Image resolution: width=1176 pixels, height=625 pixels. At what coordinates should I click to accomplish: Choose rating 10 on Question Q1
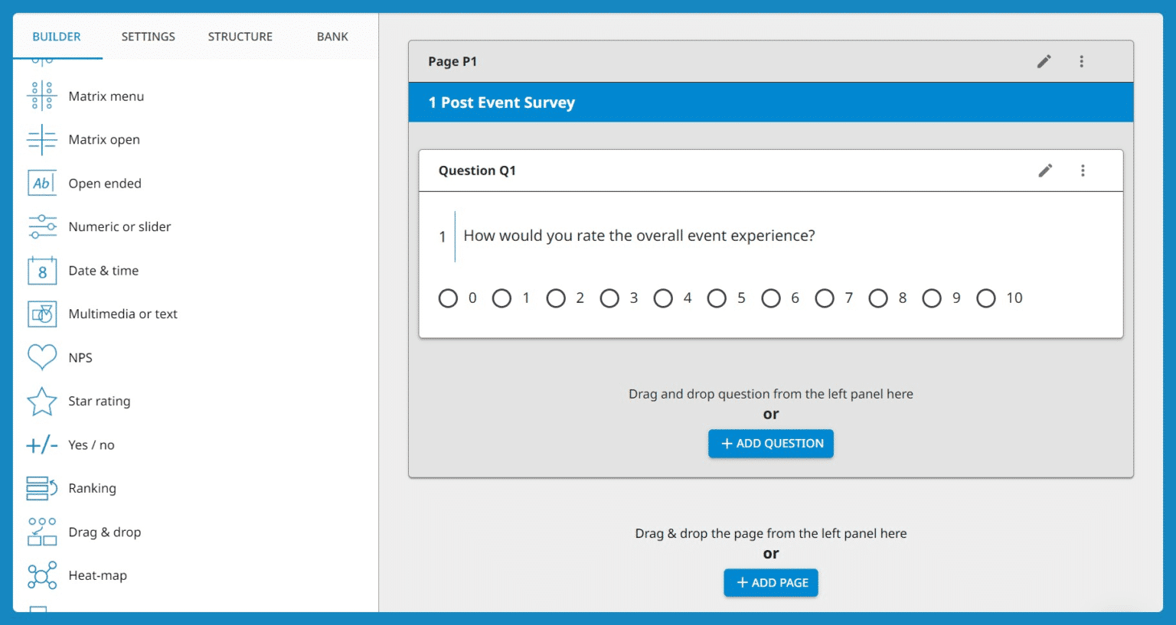[x=986, y=298]
